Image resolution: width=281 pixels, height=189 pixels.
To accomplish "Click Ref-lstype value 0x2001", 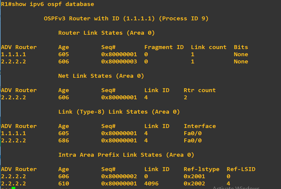I will [194, 176].
